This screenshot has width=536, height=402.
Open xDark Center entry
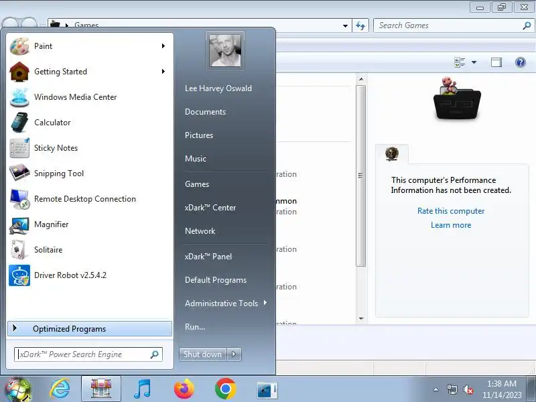[x=210, y=208]
